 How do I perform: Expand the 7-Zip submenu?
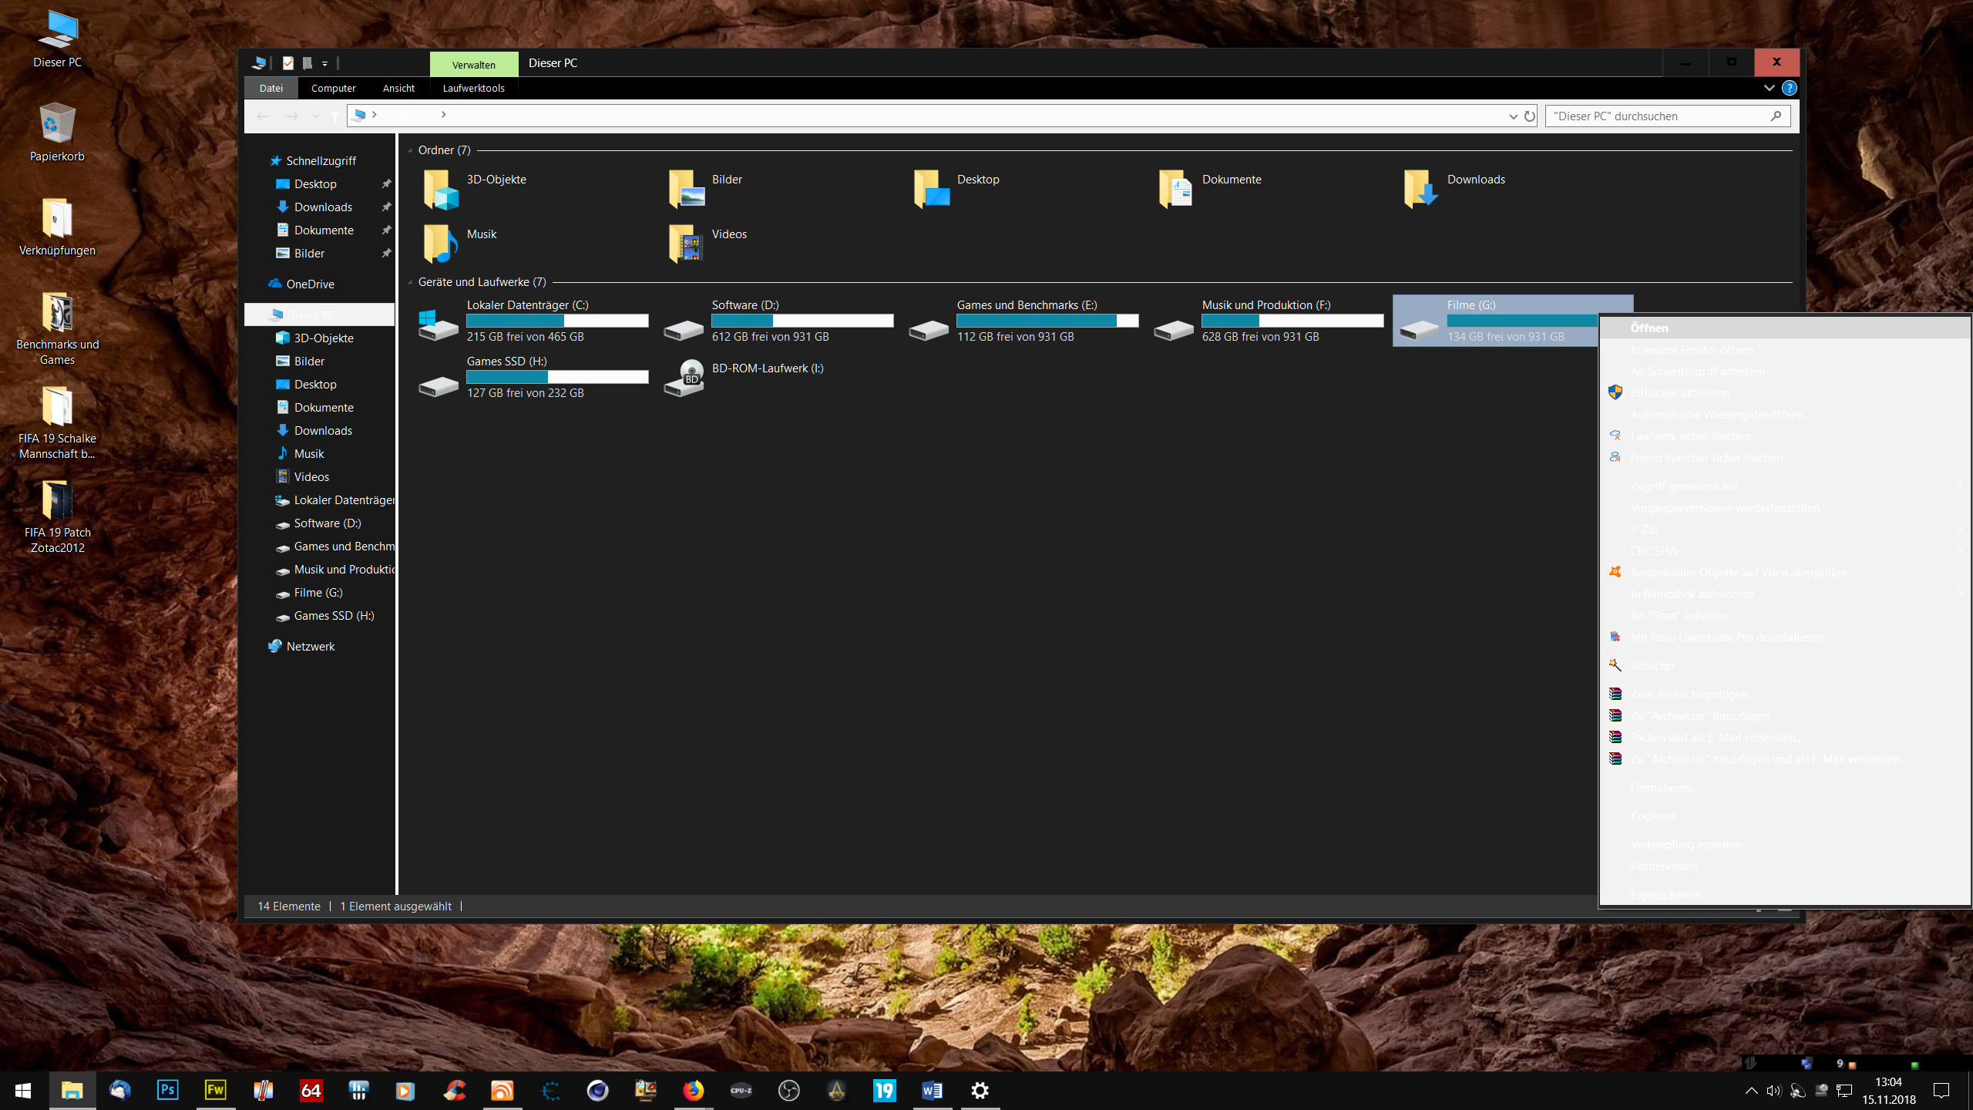[x=1645, y=530]
